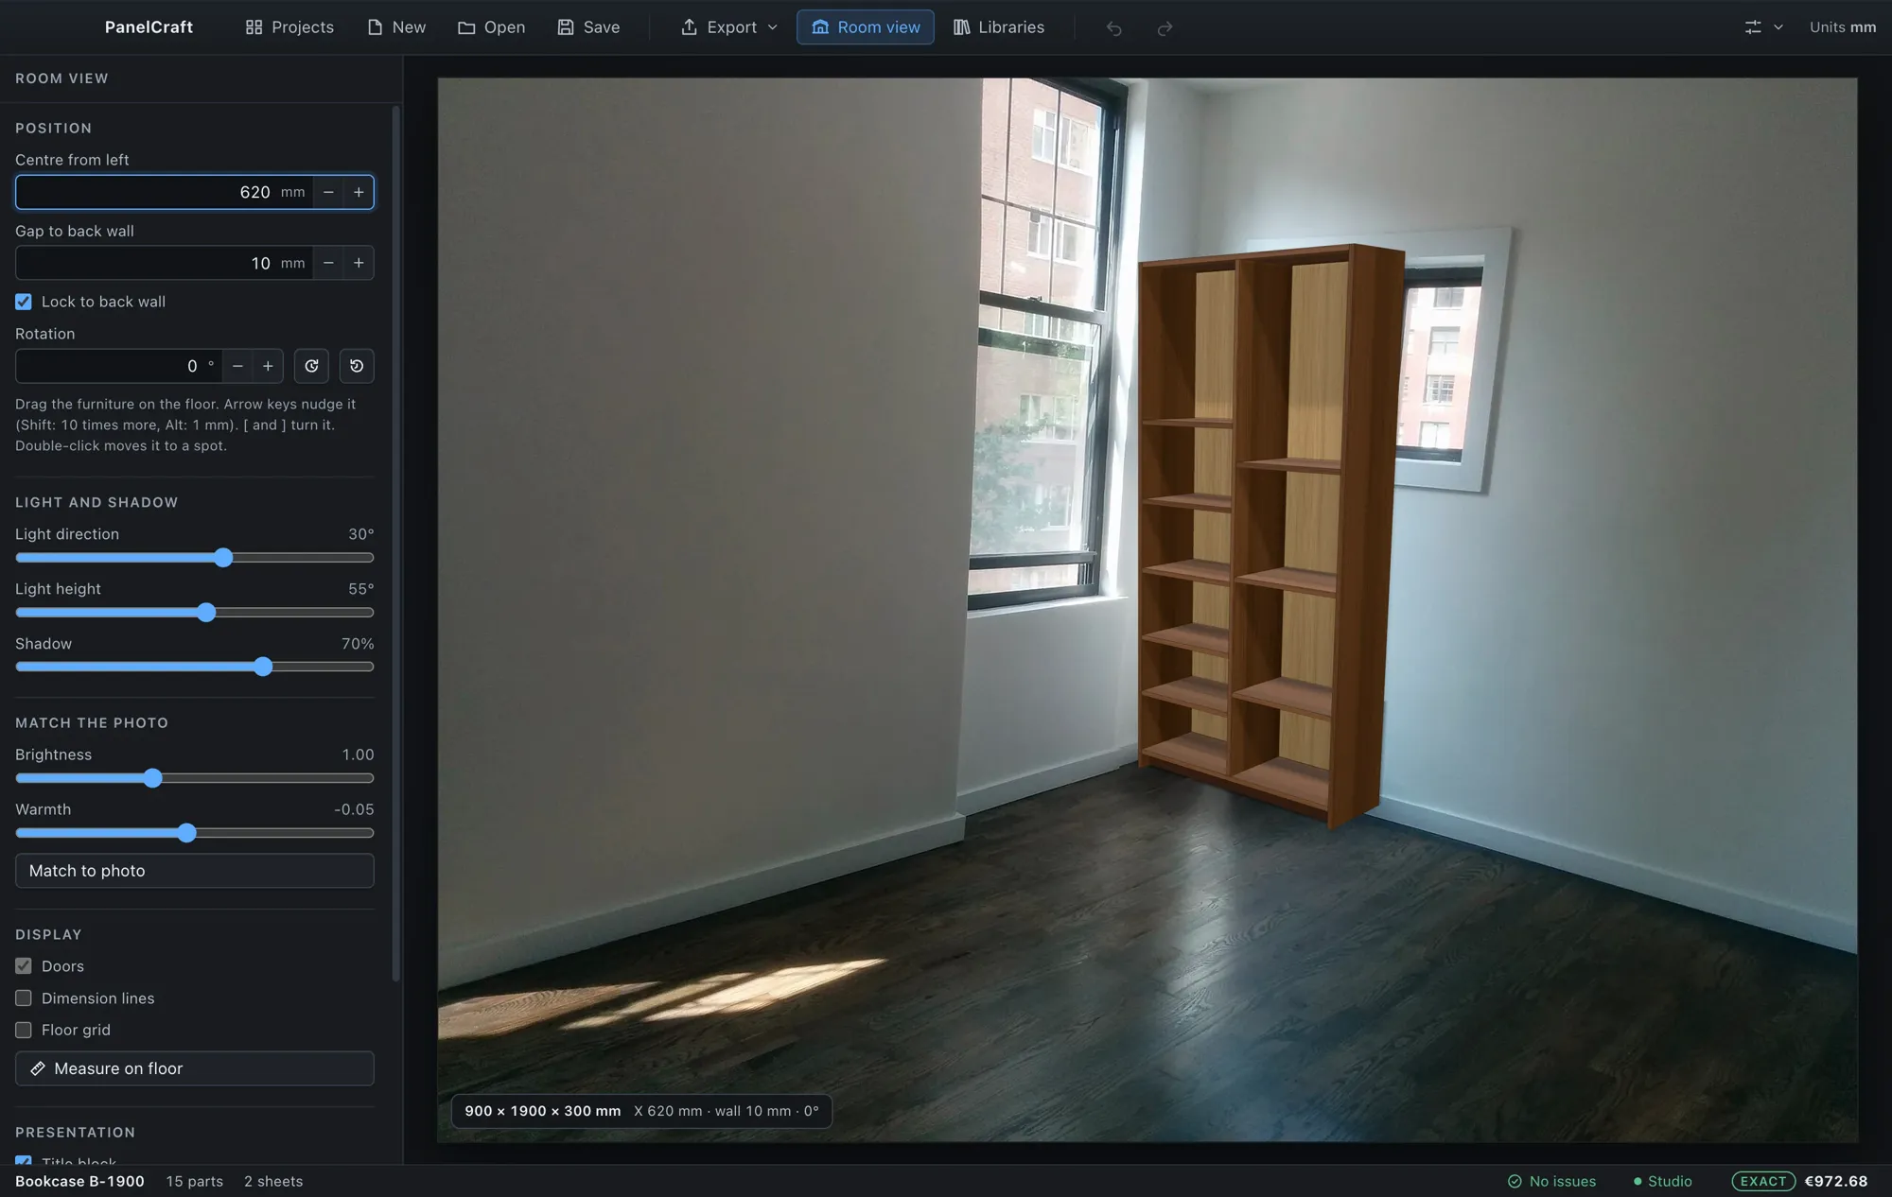This screenshot has width=1892, height=1197.
Task: Adjust the Light direction slider
Action: (x=195, y=558)
